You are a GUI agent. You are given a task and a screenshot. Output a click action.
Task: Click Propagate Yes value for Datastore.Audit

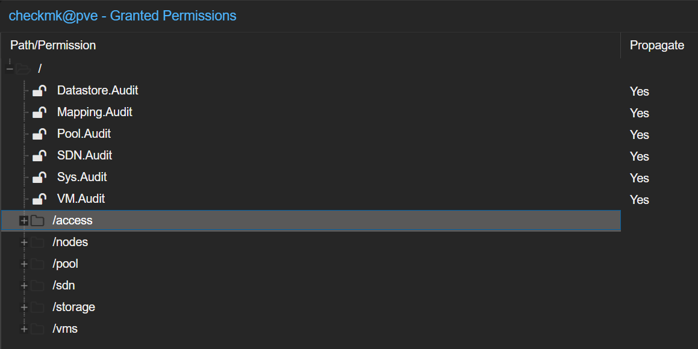(639, 91)
